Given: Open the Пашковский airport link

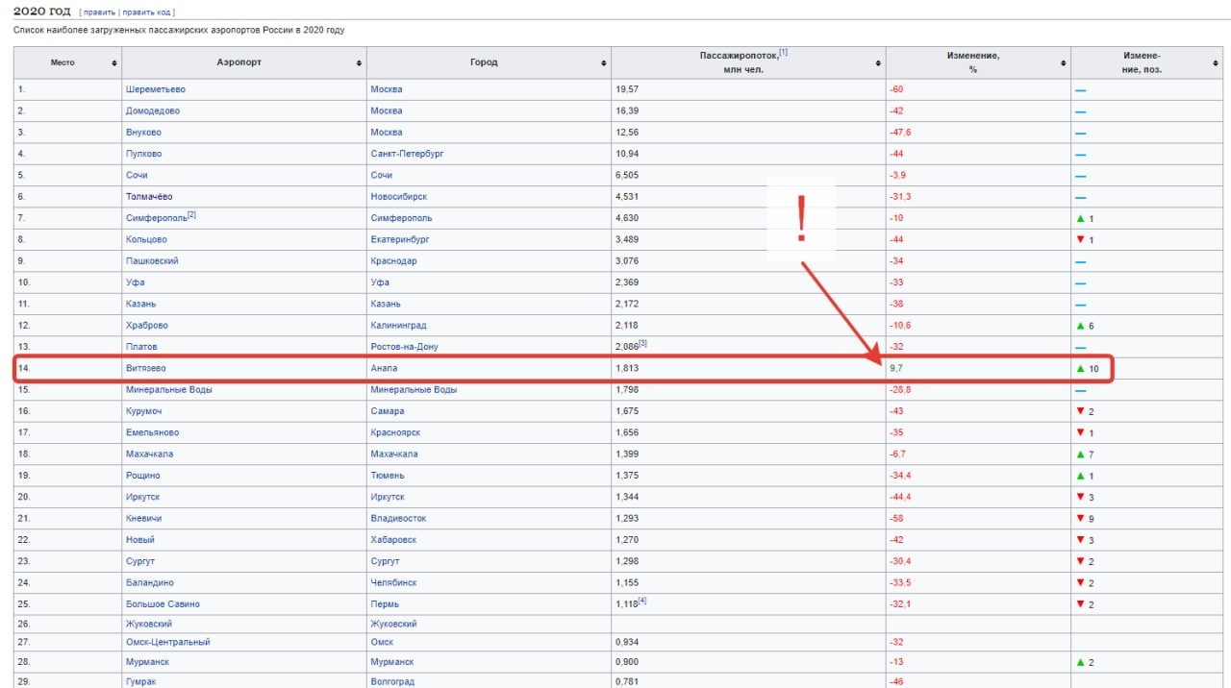Looking at the screenshot, I should click(152, 261).
